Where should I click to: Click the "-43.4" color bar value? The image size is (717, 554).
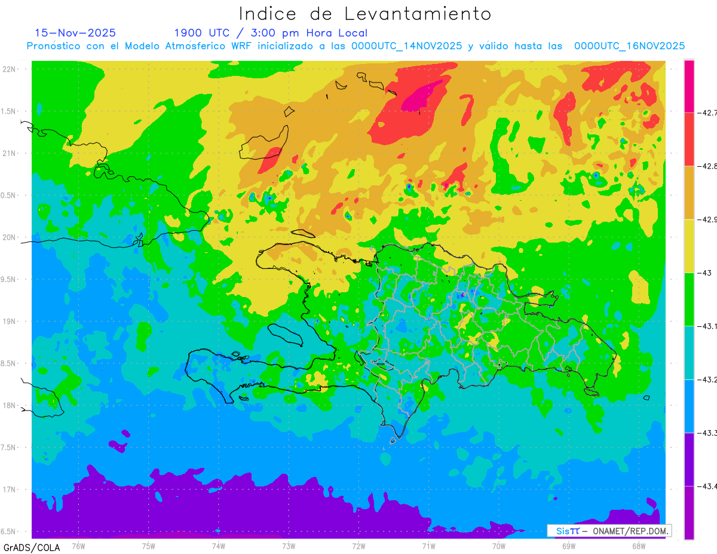tap(706, 486)
